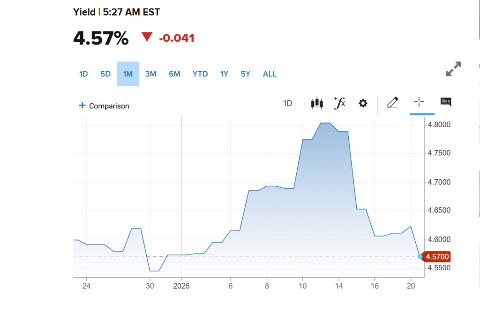Expand chart to fullscreen

tap(453, 69)
